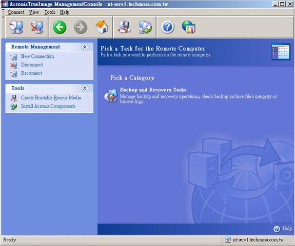This screenshot has height=246, width=295.
Task: Click the New Connection toolbar icon
Action: [16, 27]
